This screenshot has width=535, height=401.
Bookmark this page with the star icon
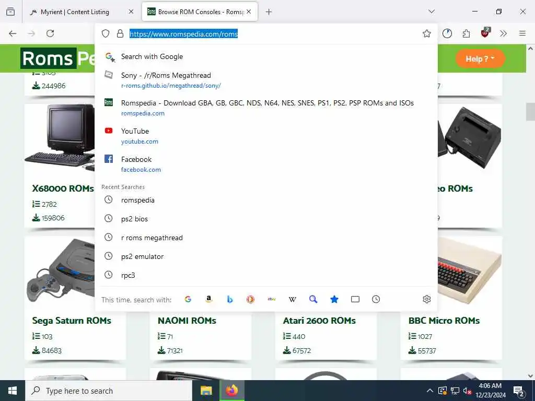[x=426, y=33]
